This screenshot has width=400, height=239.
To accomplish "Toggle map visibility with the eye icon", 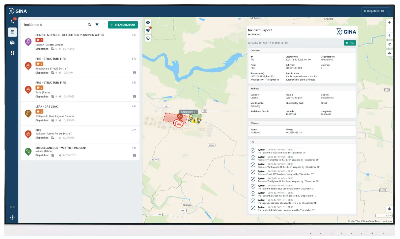I will pos(148,22).
